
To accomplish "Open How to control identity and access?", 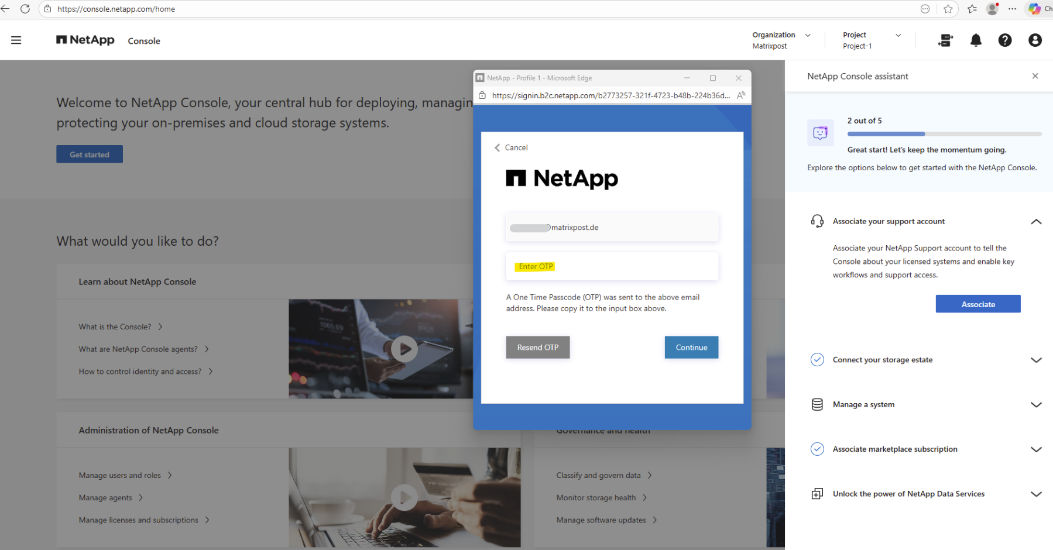I will coord(146,372).
